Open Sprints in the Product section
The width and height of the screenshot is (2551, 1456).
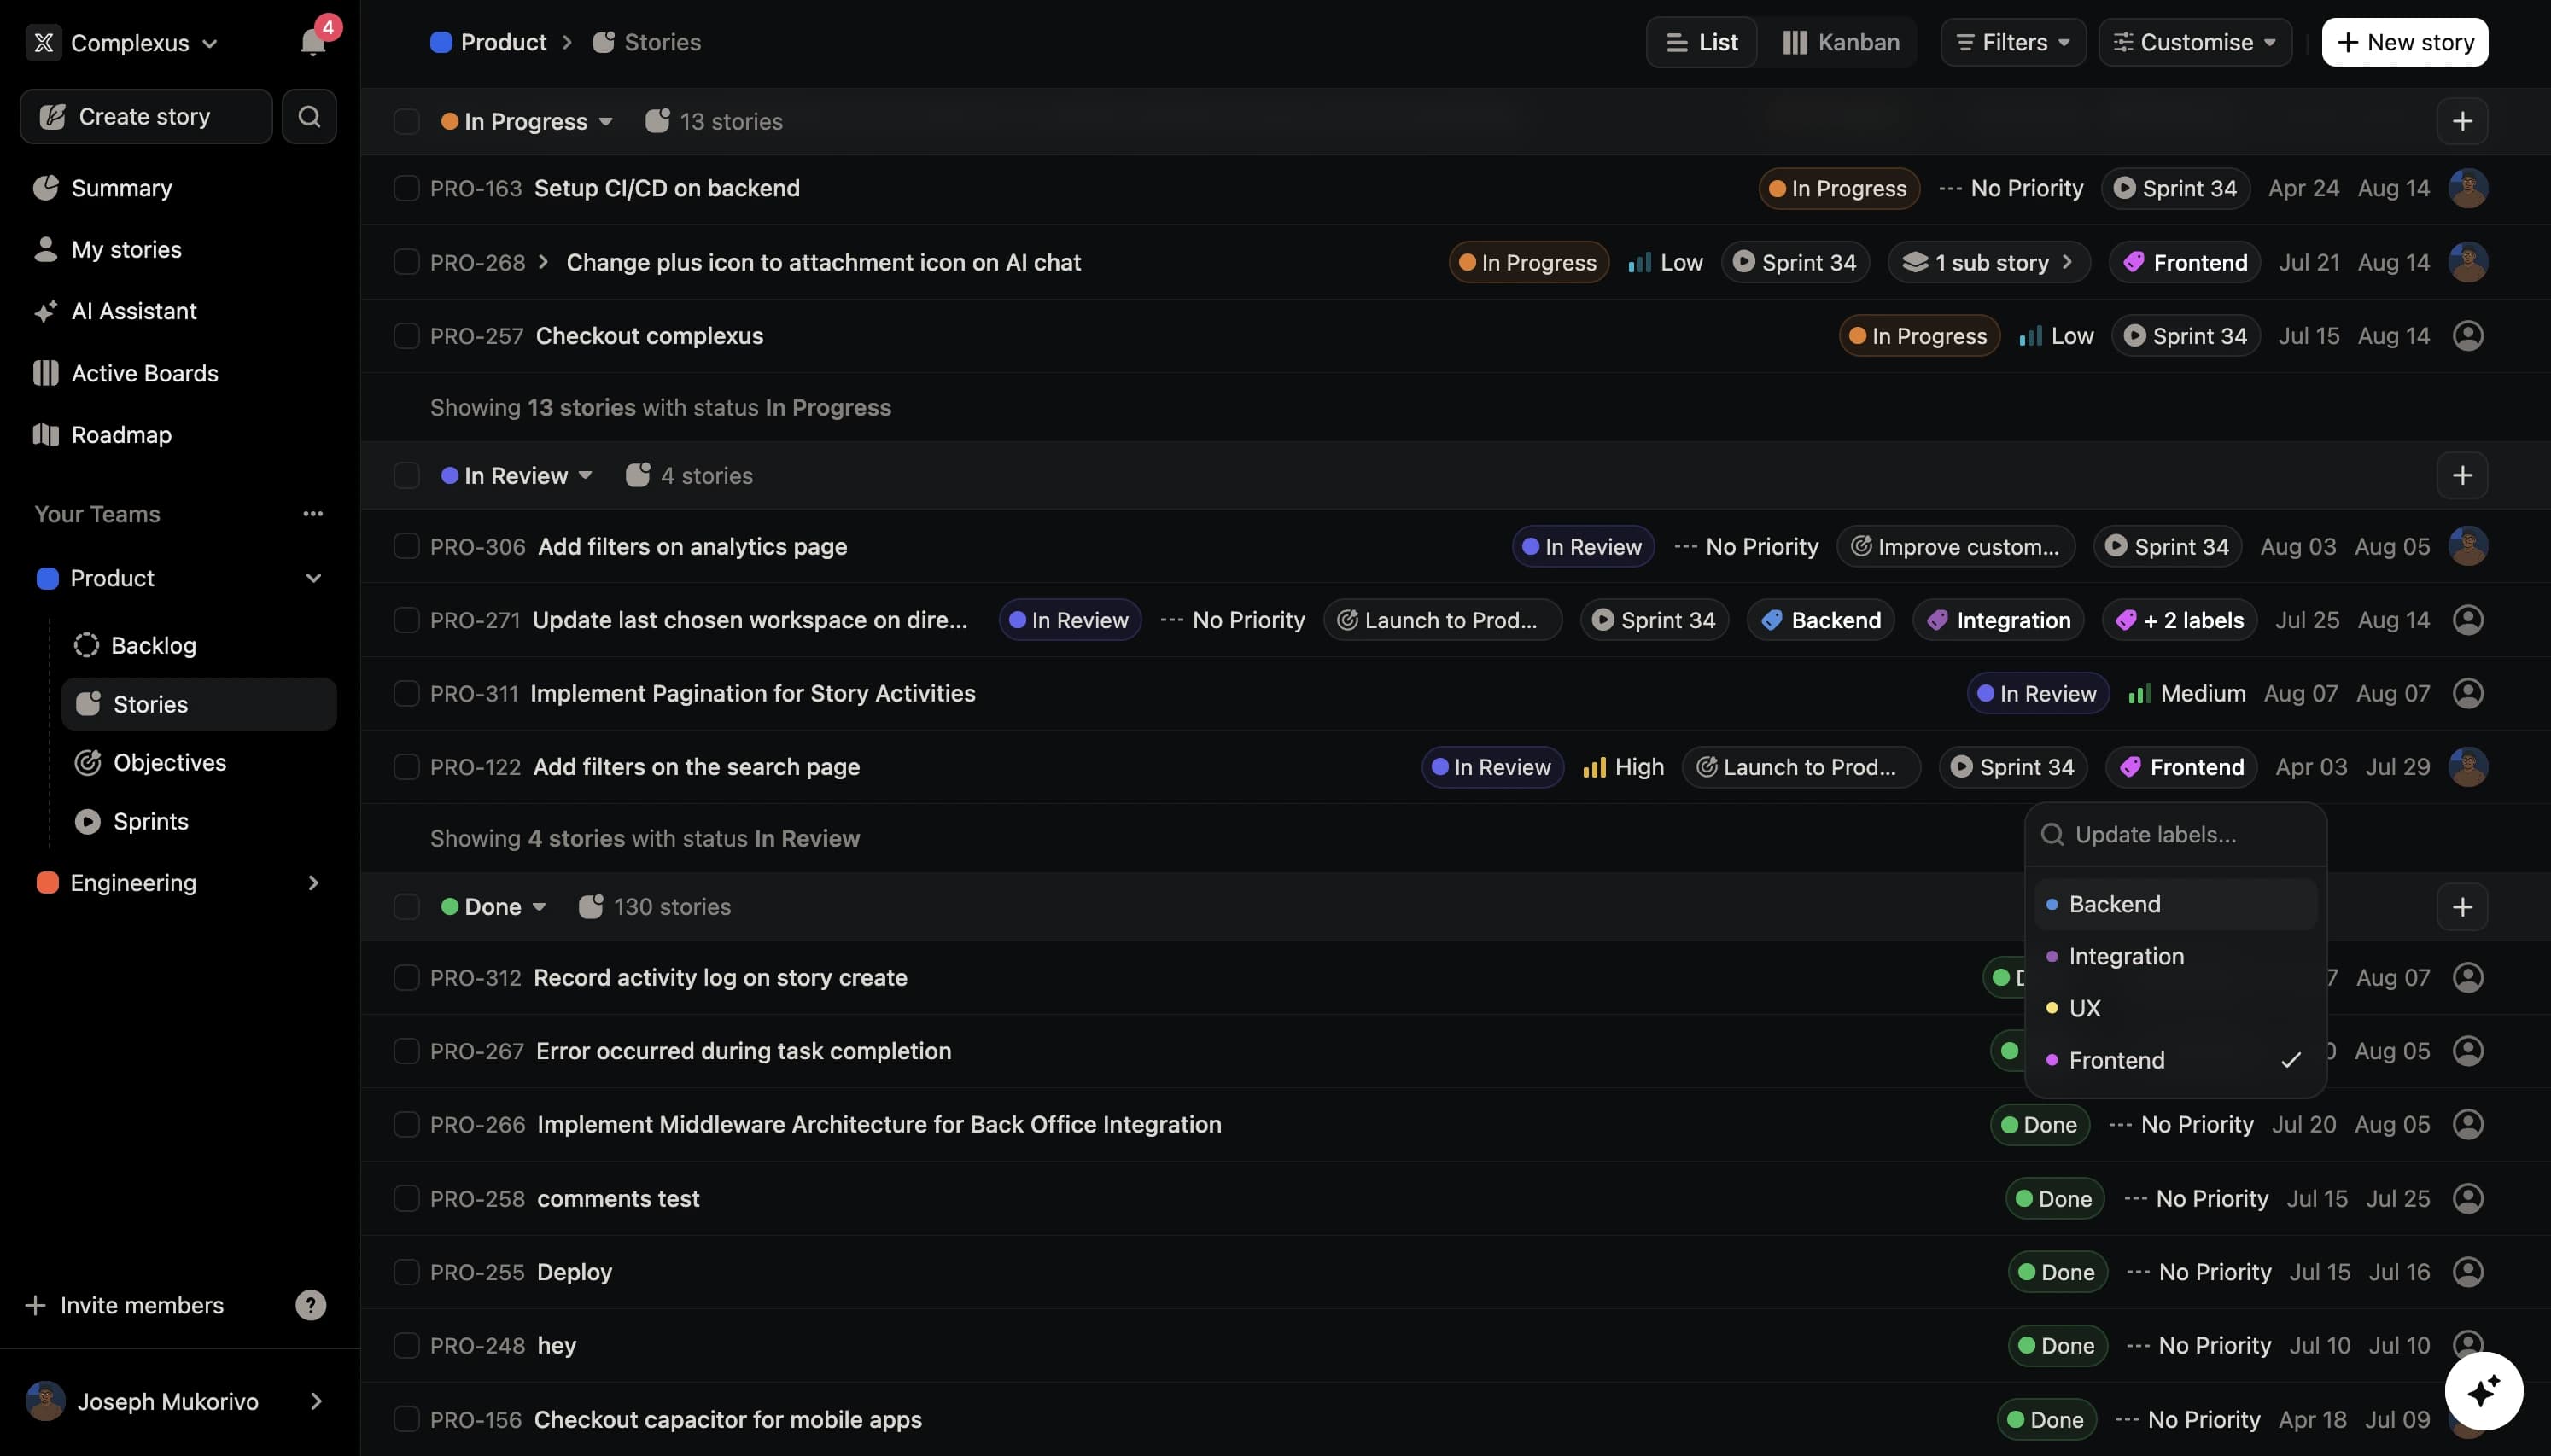click(150, 821)
